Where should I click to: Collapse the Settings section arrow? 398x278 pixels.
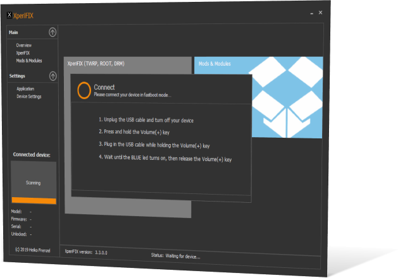click(x=53, y=76)
